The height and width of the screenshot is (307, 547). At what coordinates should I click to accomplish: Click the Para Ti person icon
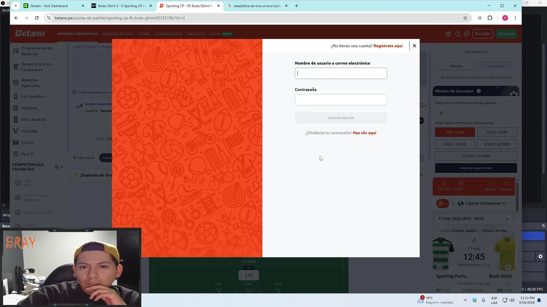(x=16, y=154)
